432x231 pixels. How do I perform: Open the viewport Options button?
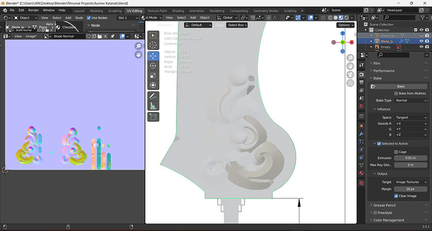coord(345,25)
